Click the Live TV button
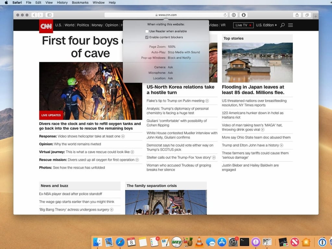332x249 pixels. coord(243,25)
